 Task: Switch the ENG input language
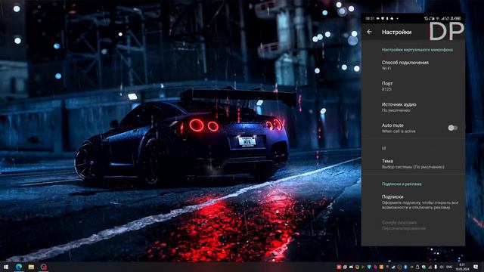point(449,267)
